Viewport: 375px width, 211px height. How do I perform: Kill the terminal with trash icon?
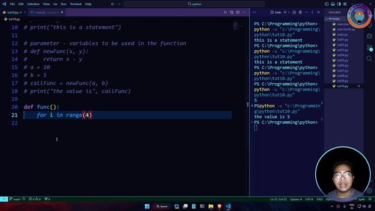click(301, 12)
